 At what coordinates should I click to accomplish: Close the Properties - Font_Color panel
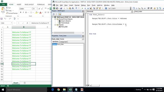pos(83,36)
